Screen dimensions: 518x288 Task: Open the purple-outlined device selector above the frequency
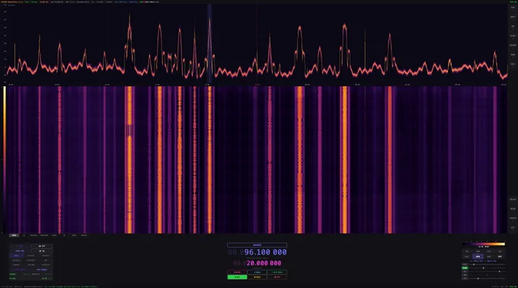[257, 245]
